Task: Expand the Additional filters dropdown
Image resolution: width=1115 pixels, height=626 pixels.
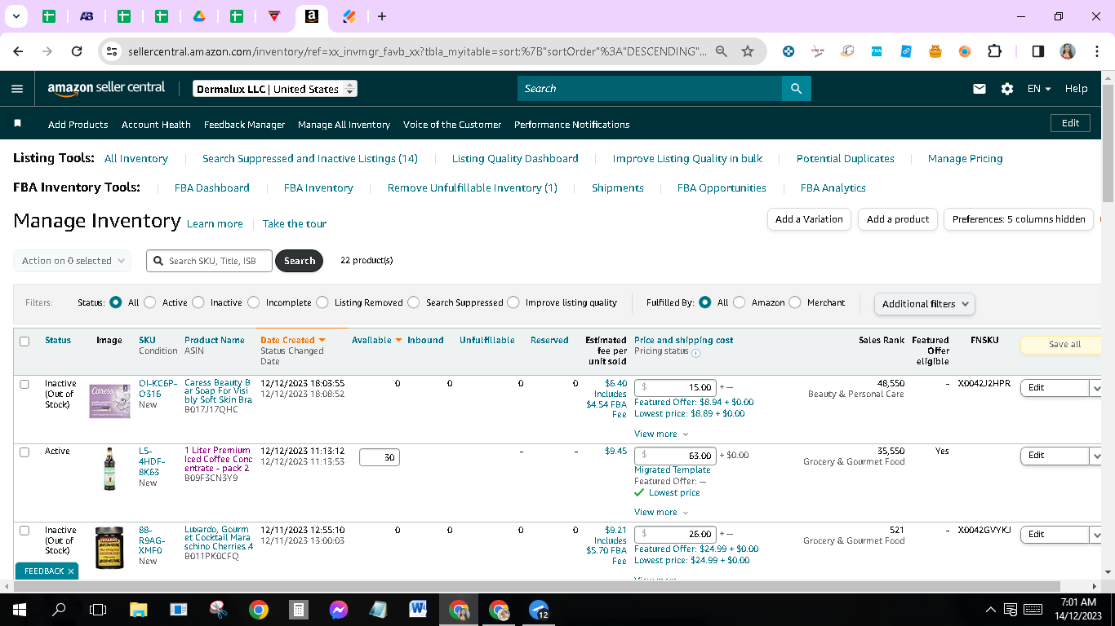Action: point(924,304)
